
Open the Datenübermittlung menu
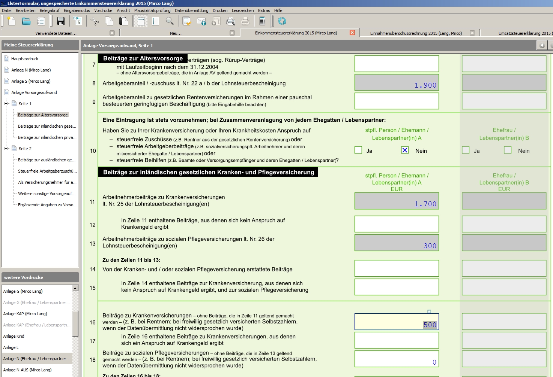point(191,10)
